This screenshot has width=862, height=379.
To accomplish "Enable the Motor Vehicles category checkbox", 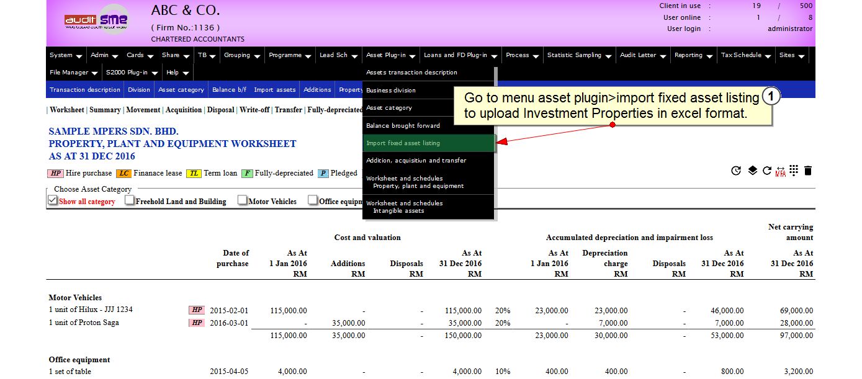I will (243, 200).
